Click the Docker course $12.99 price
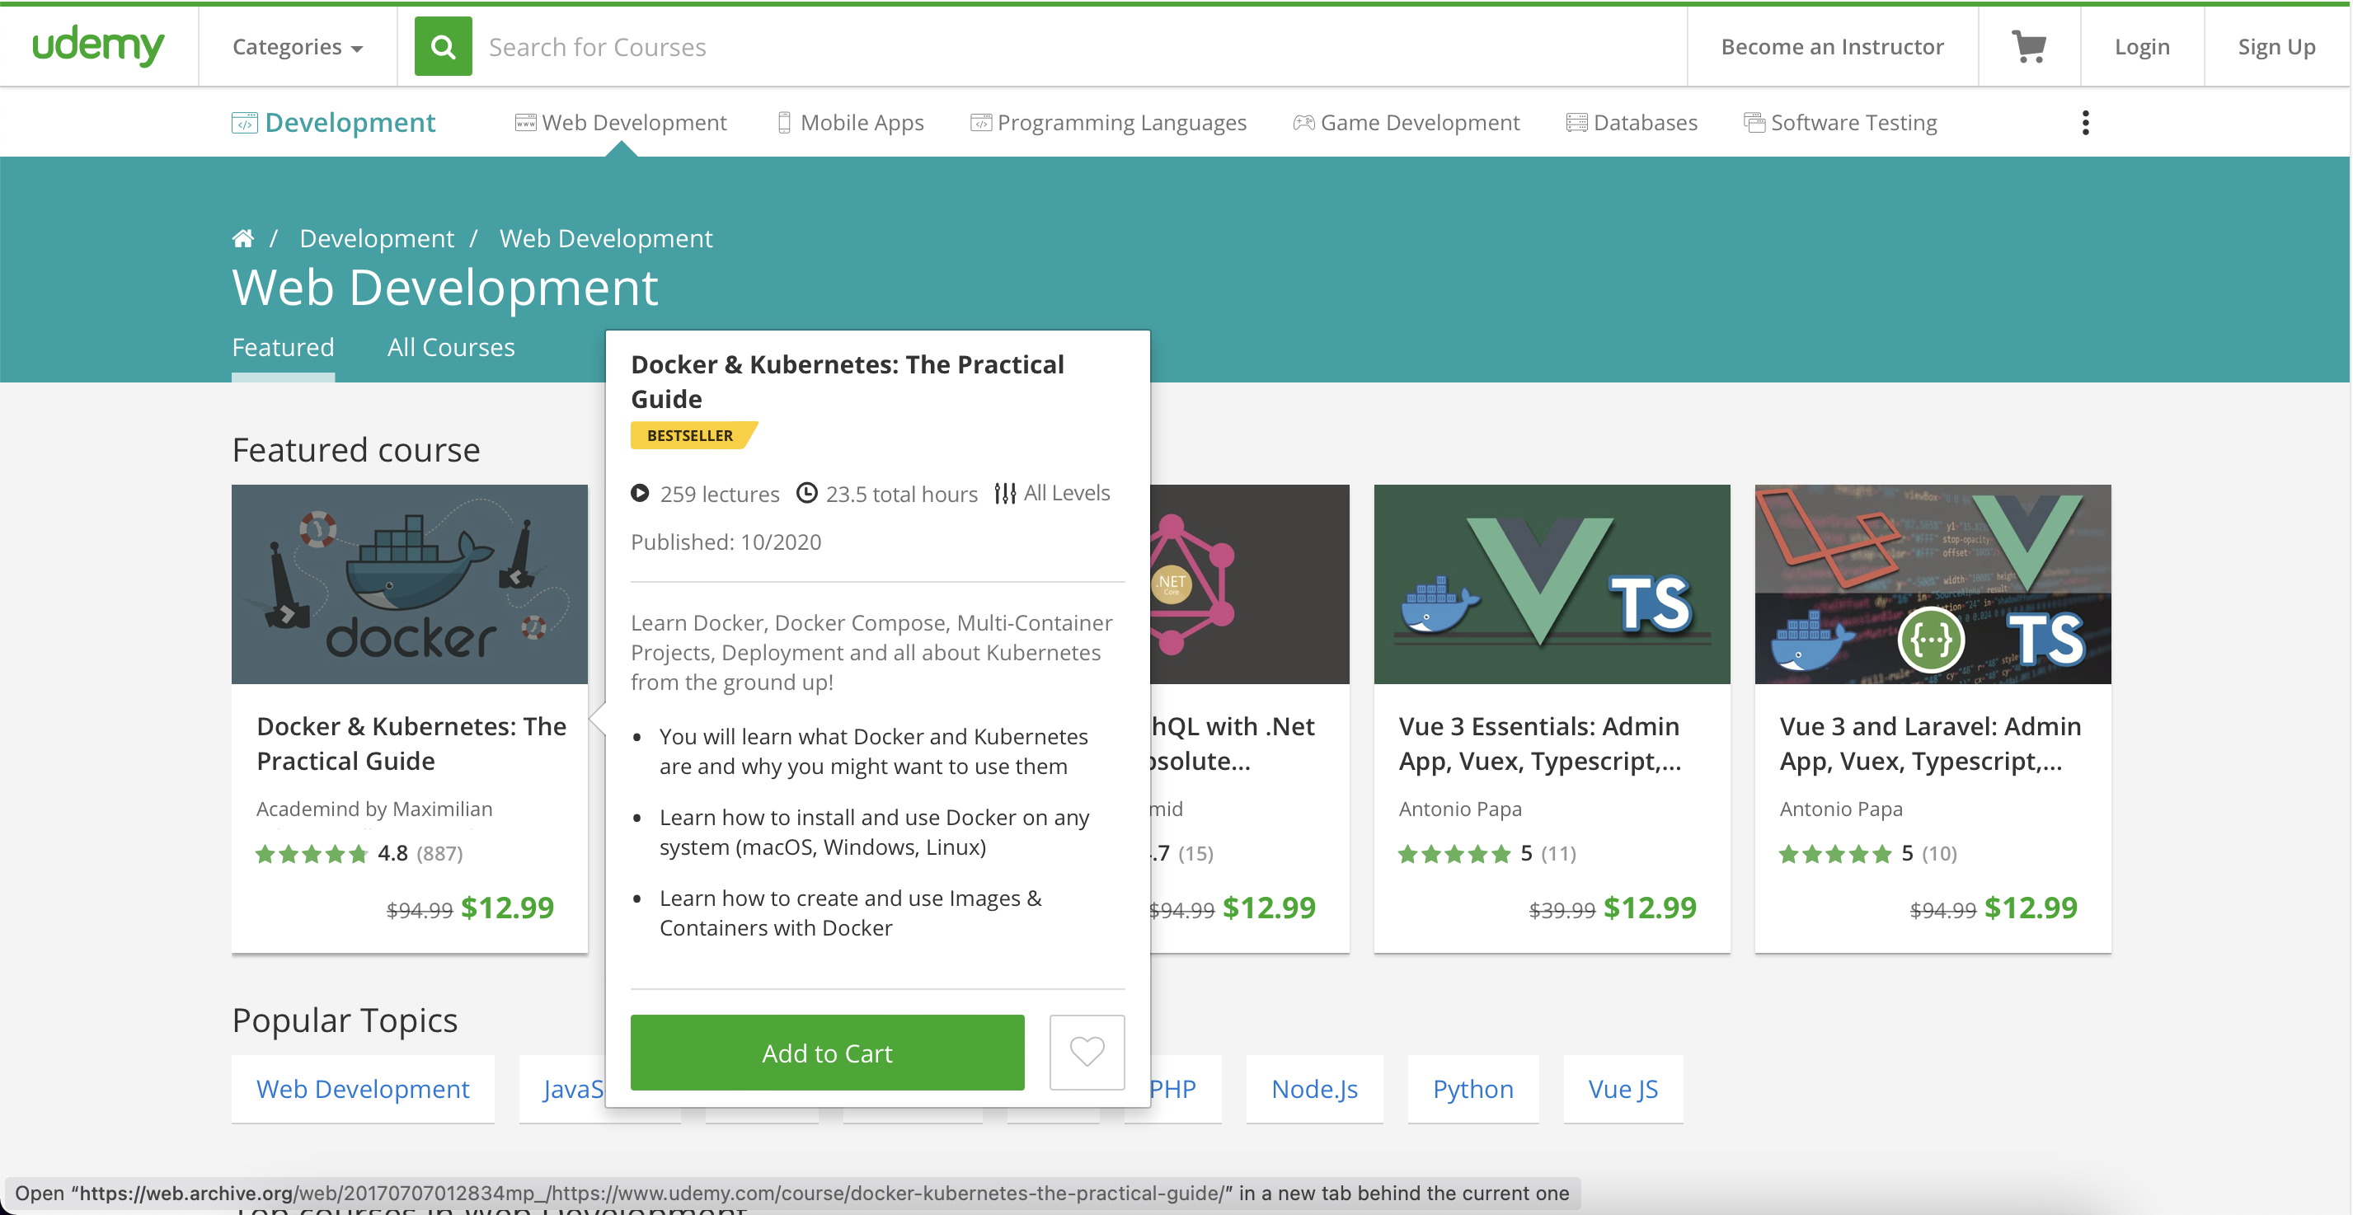Viewport: 2353px width, 1215px height. coord(507,908)
